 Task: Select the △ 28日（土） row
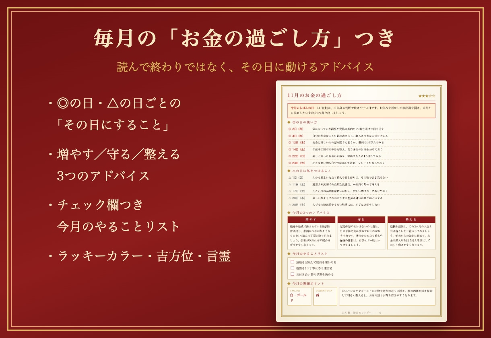pos(361,205)
